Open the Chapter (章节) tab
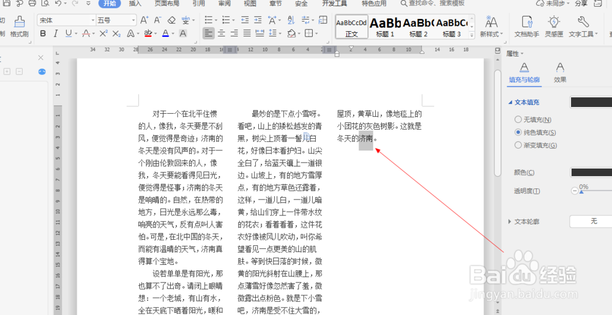The width and height of the screenshot is (612, 315). [275, 4]
